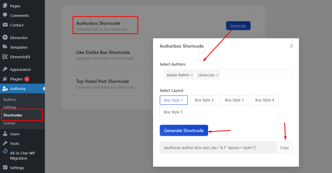Screen dimensions: 332x173
Task: Click the Tools wrench icon
Action: (x=5, y=143)
